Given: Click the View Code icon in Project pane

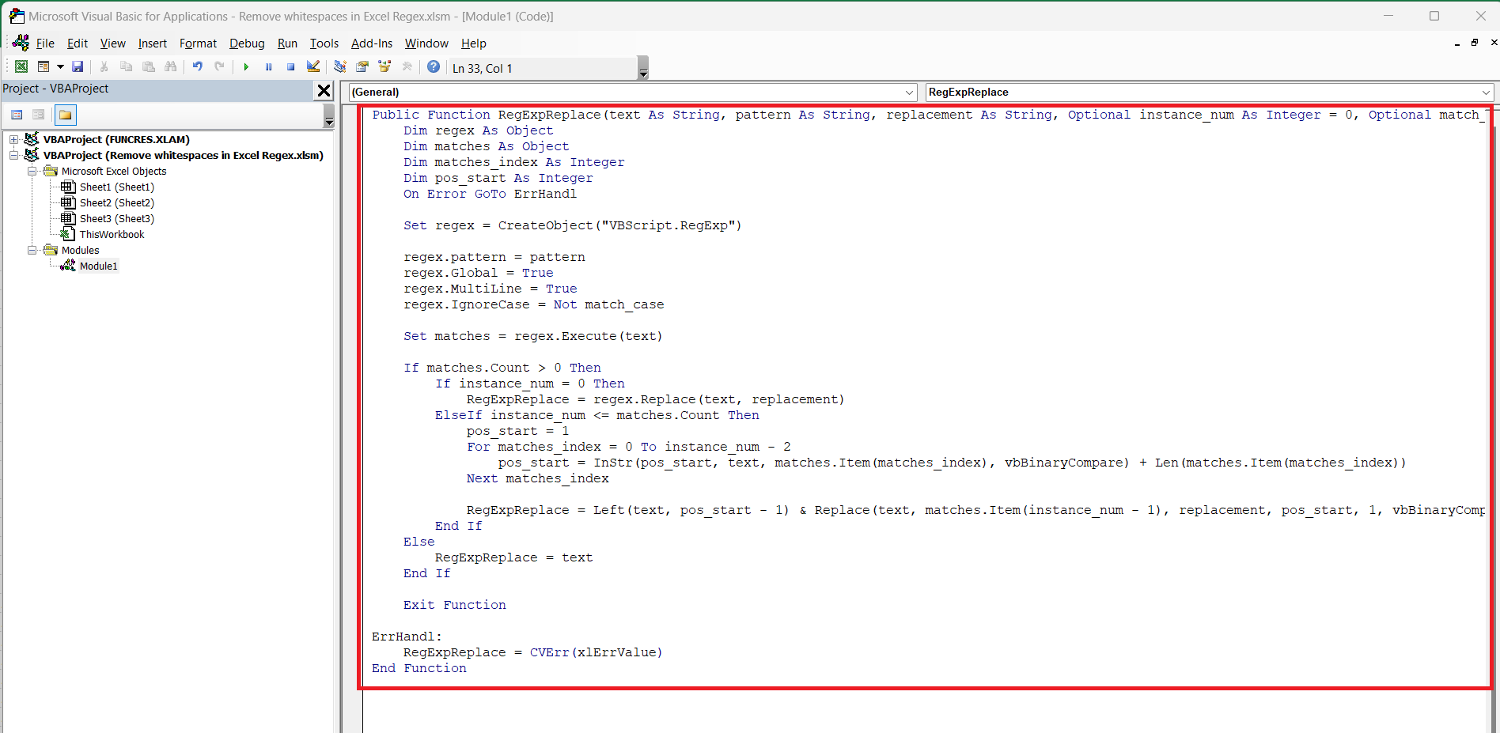Looking at the screenshot, I should [x=17, y=115].
